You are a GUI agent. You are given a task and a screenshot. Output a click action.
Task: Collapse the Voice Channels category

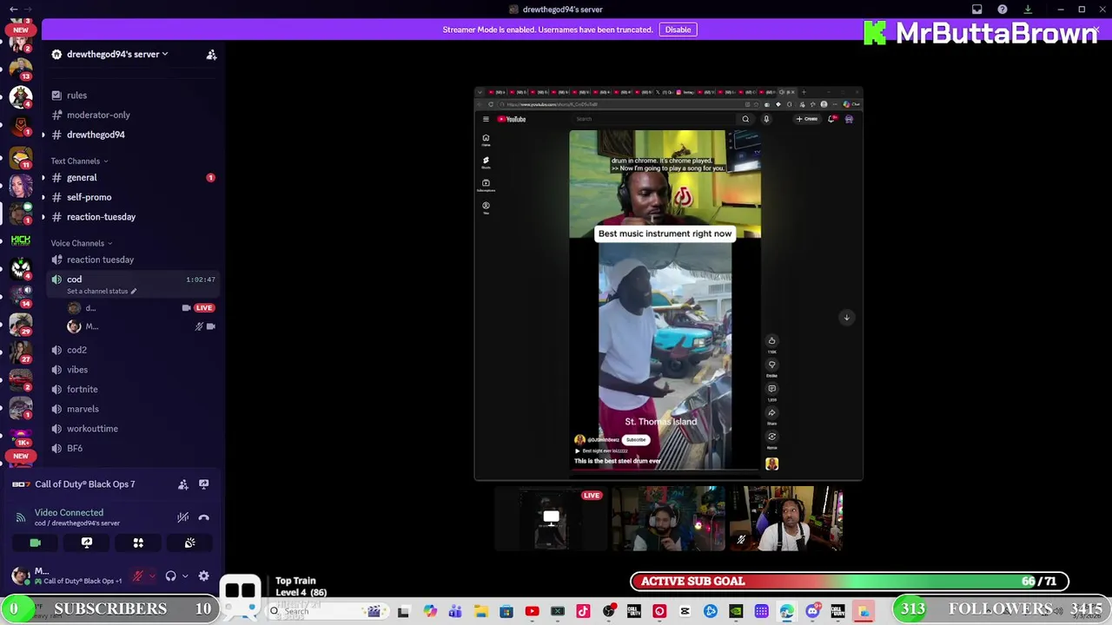click(81, 244)
